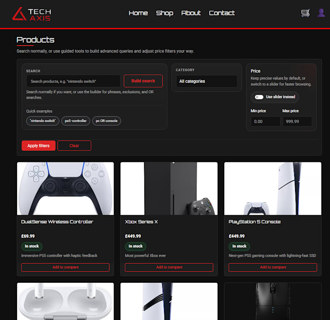Add PlayStation 5 Console to compare
330x320 pixels.
(273, 267)
